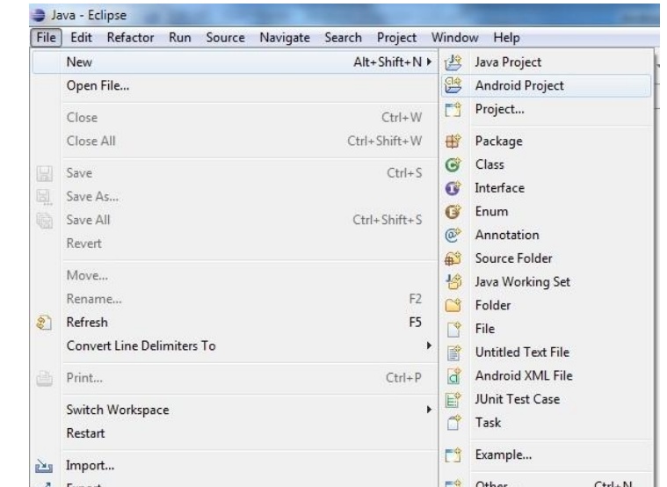Click the Import icon
667x487 pixels.
coord(44,466)
